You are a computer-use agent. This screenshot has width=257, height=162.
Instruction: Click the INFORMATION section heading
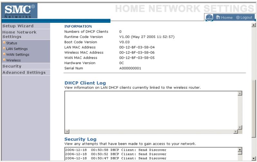(78, 26)
